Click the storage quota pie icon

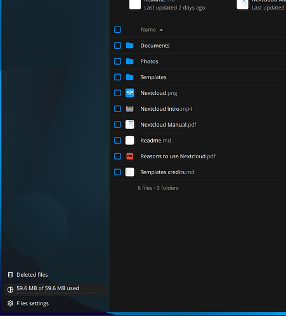click(10, 289)
